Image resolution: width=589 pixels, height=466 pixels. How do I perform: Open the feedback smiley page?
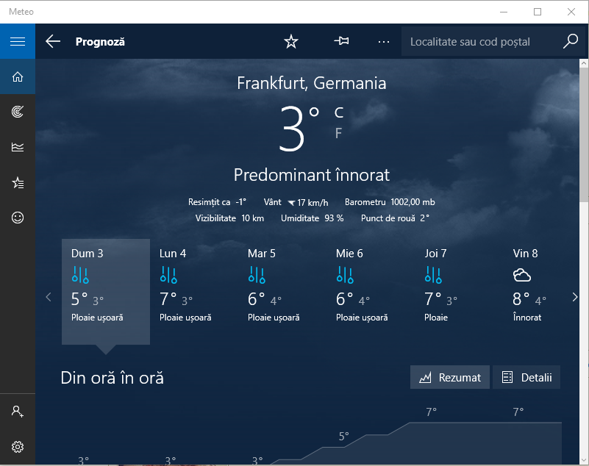(18, 218)
